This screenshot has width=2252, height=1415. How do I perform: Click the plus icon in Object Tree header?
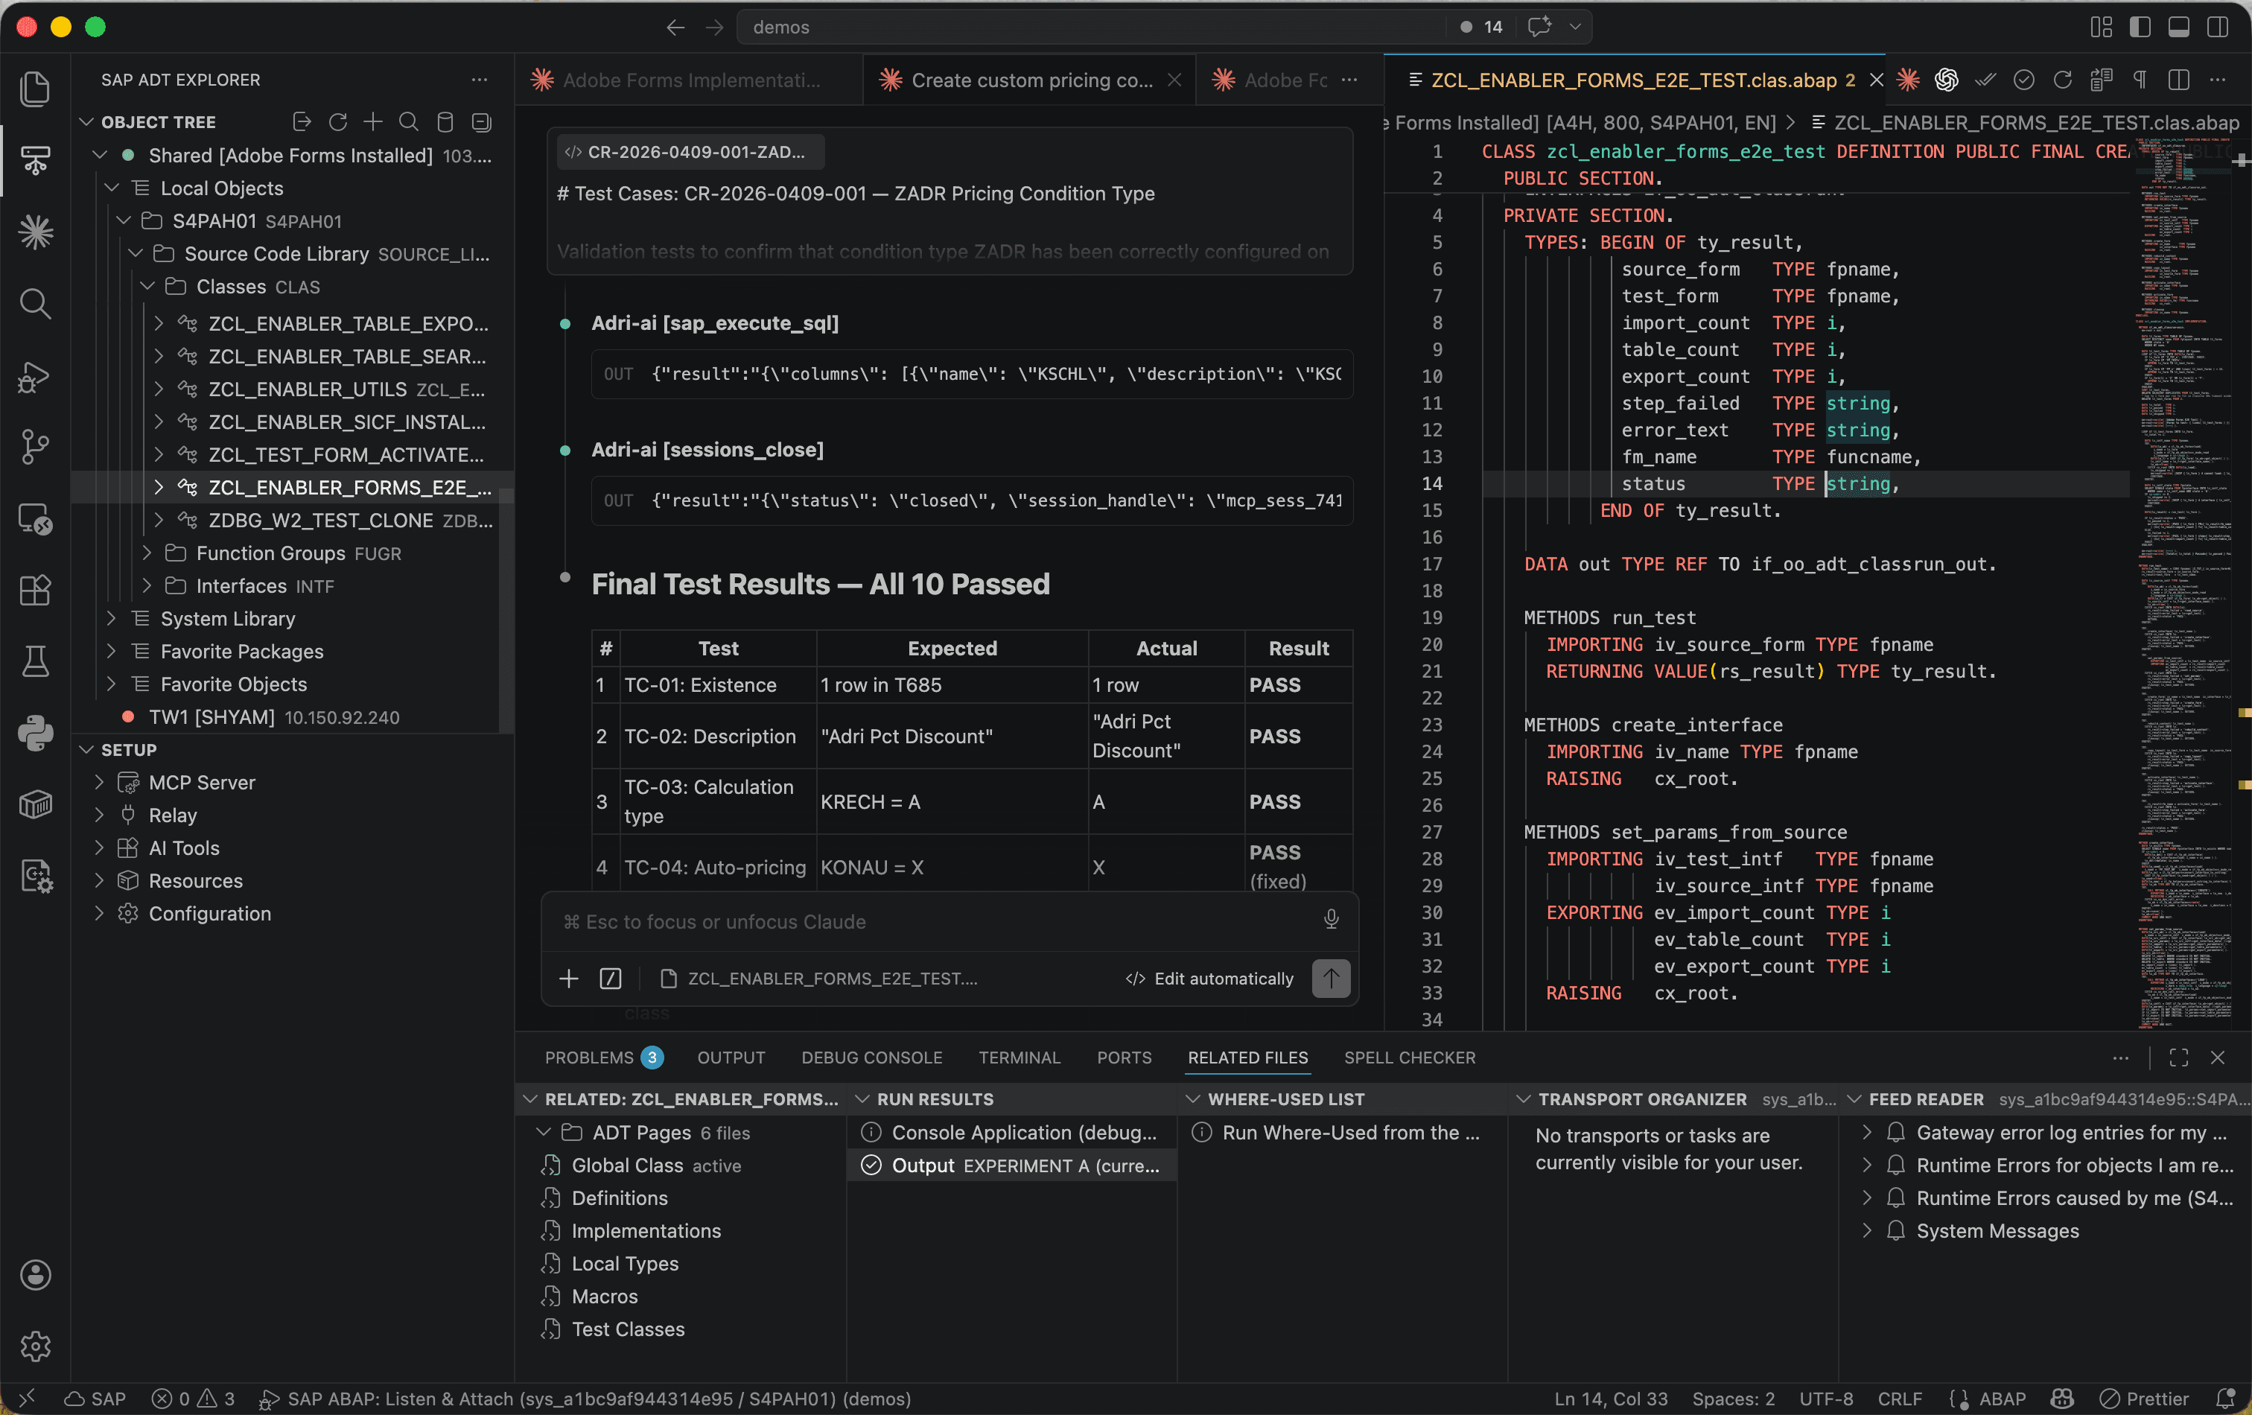point(373,121)
